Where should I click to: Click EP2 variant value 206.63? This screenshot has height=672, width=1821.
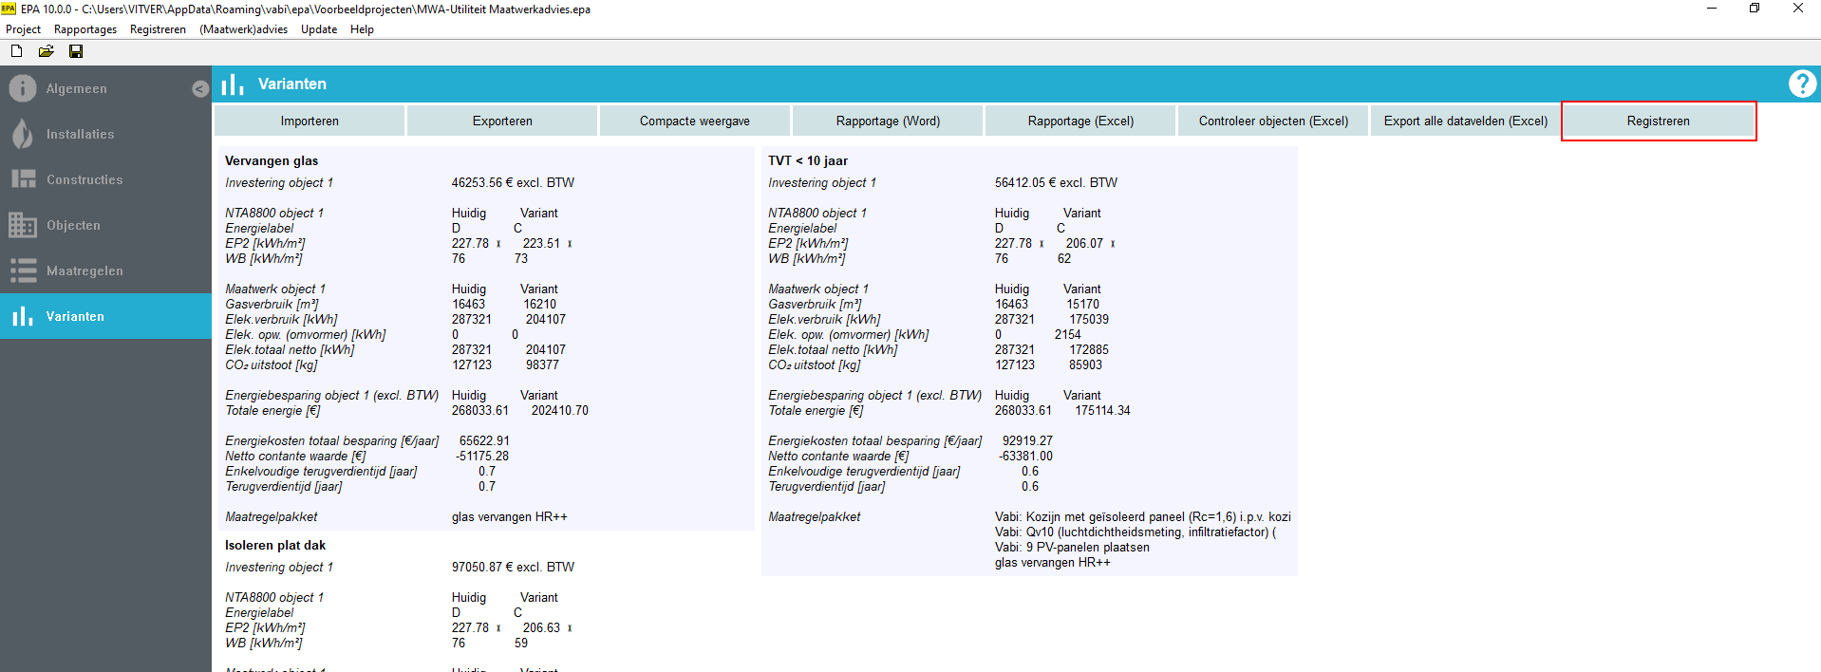tap(541, 627)
